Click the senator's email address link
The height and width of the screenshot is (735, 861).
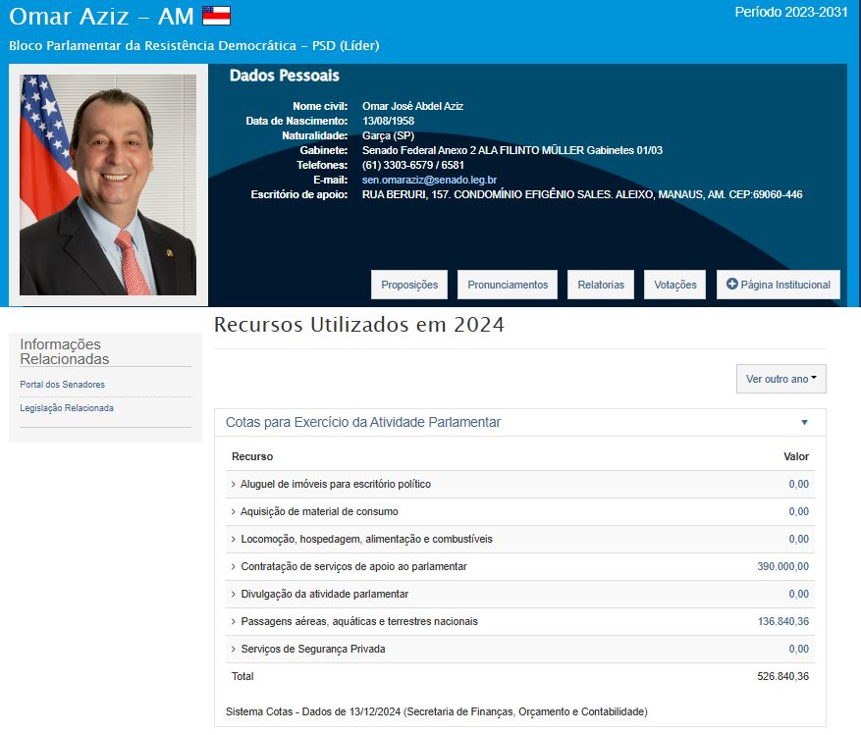tap(429, 180)
